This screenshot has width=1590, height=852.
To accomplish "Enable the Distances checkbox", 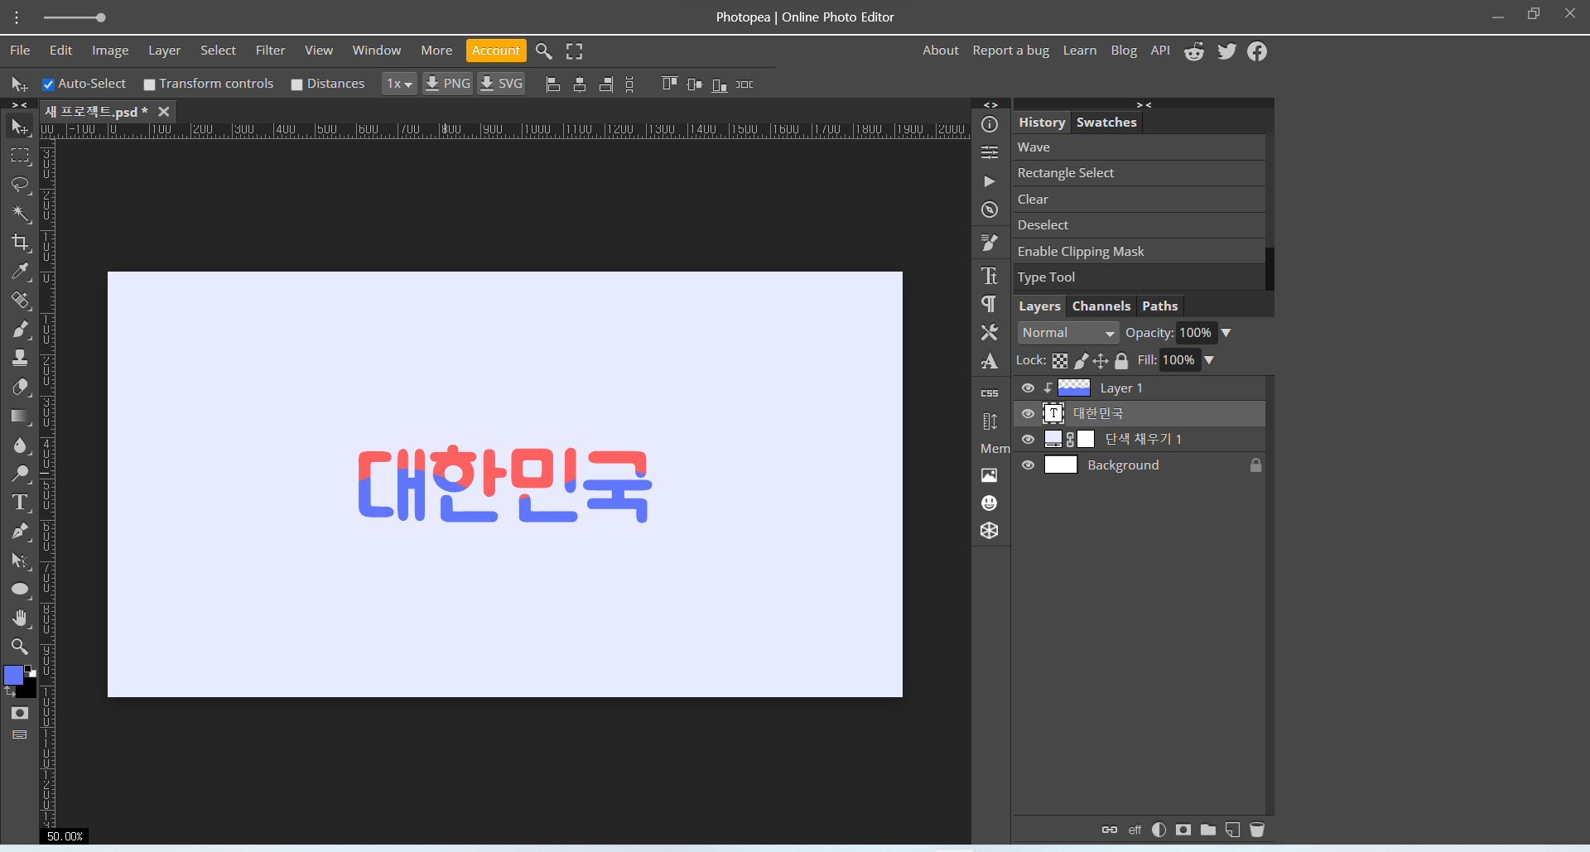I will click(x=296, y=84).
